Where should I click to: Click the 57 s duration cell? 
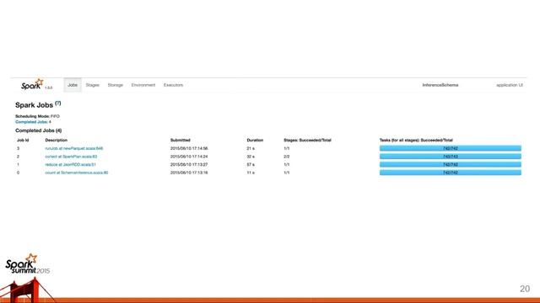(x=251, y=165)
